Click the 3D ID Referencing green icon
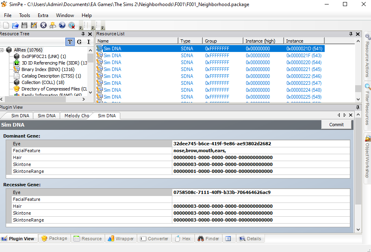The image size is (371, 252). pos(17,63)
